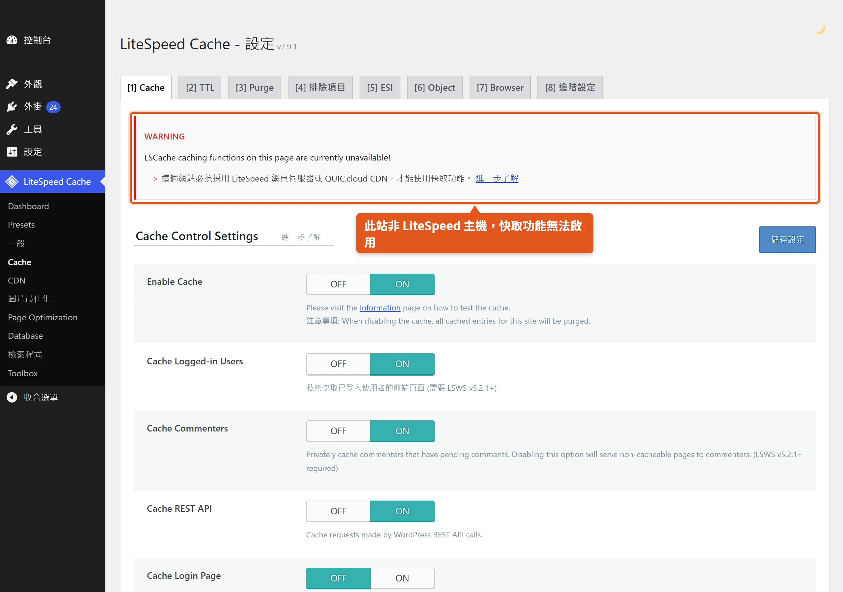Set Cache Commenters to ON
Viewport: 843px width, 592px height.
(402, 431)
